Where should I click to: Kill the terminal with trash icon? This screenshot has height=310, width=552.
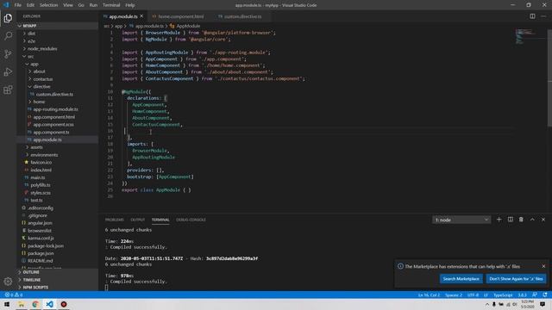521,220
